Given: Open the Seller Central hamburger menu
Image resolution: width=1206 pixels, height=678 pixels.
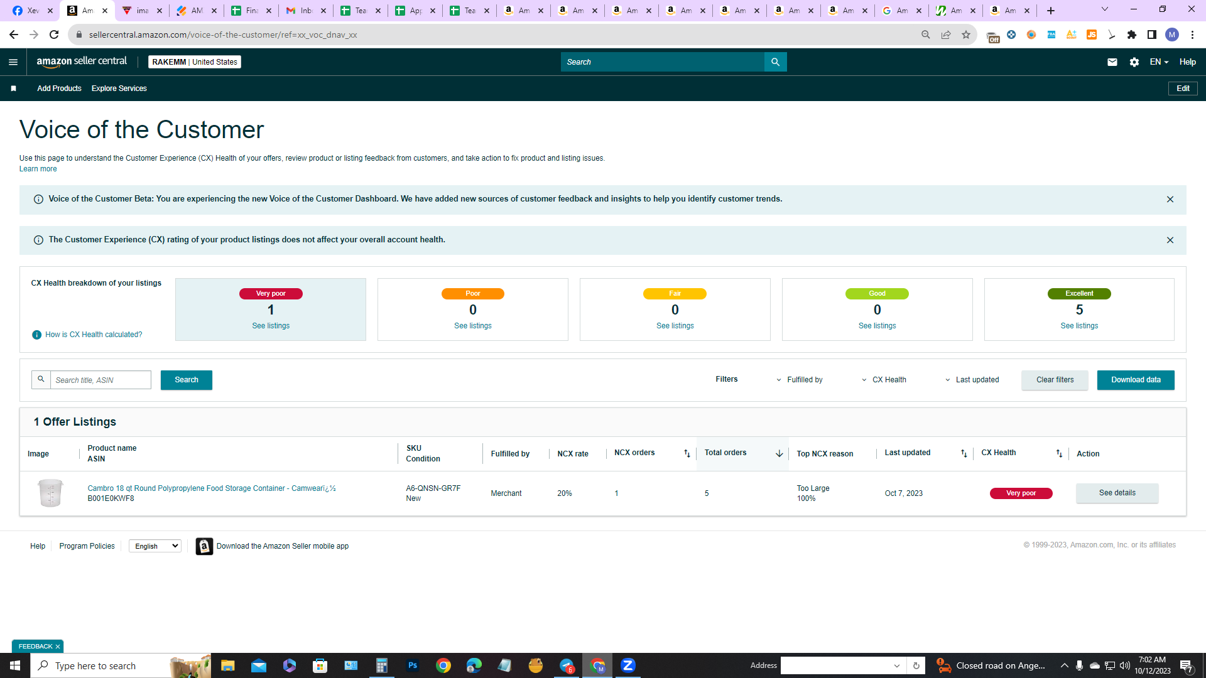Looking at the screenshot, I should coord(13,62).
